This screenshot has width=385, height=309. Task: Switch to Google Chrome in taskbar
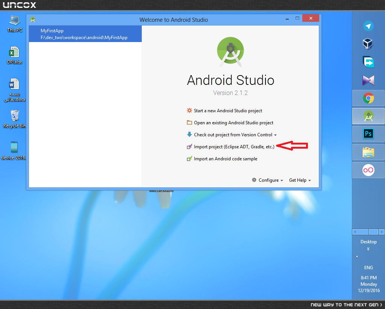pos(368,98)
